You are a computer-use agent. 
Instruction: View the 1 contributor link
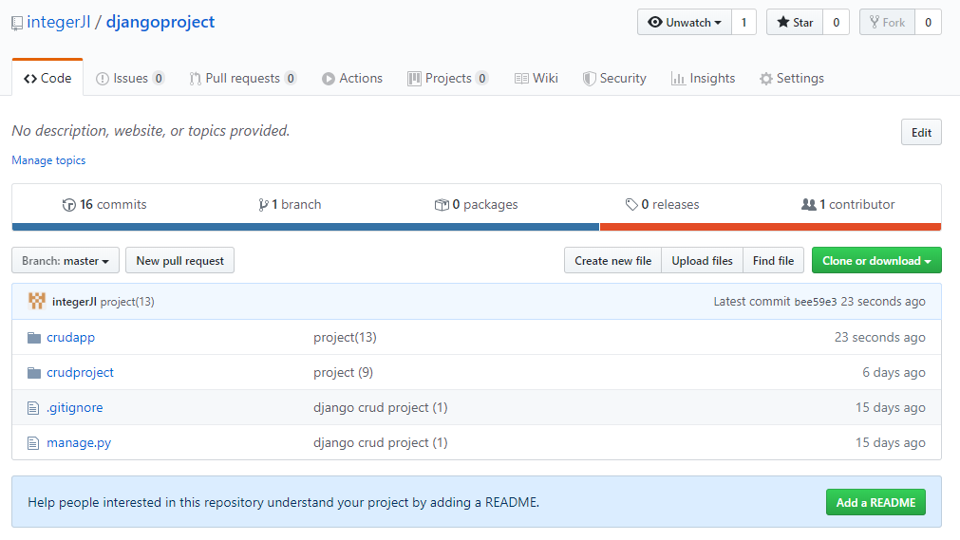(x=848, y=204)
